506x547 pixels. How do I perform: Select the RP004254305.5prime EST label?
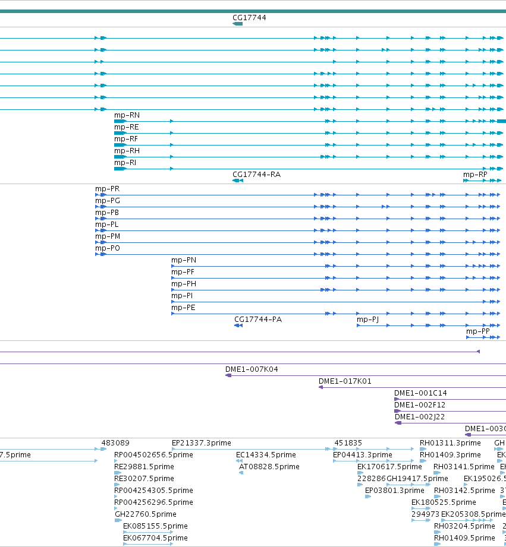coord(153,490)
